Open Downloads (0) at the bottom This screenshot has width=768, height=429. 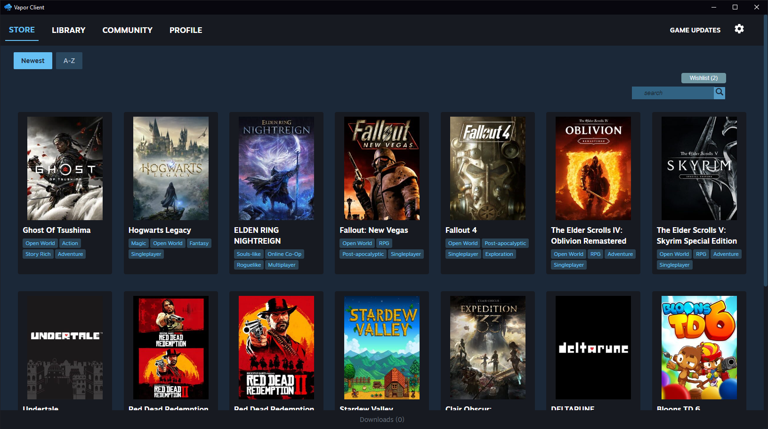[x=382, y=420]
